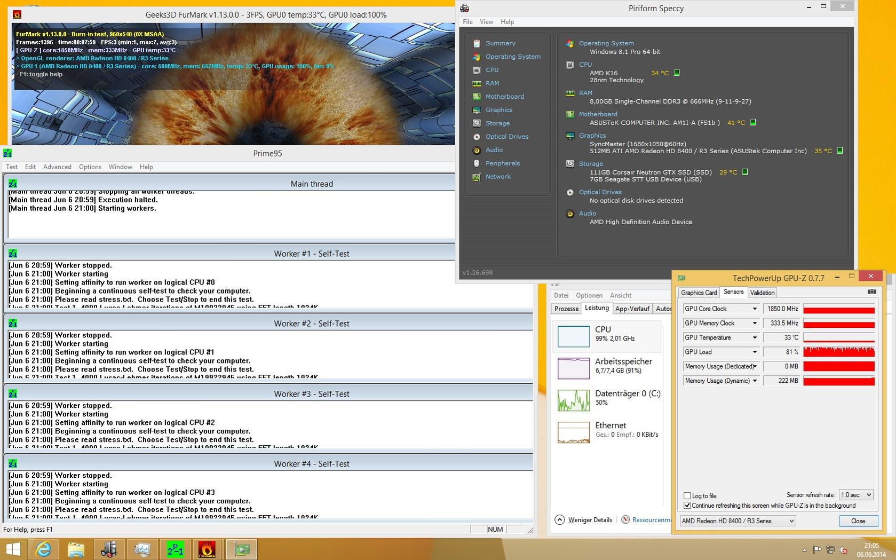This screenshot has height=560, width=896.
Task: Click the Resource Monitor icon in Task Manager
Action: [x=625, y=519]
